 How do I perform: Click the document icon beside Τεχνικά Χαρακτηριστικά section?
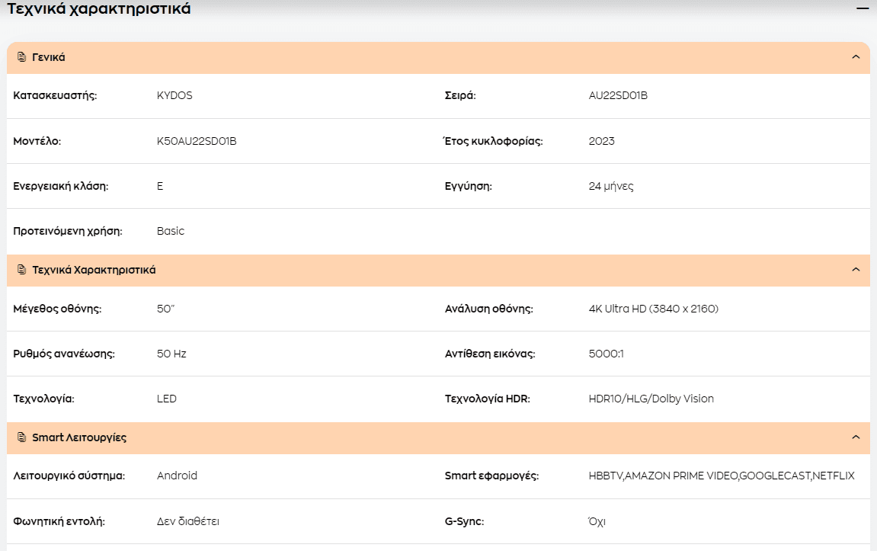pyautogui.click(x=22, y=270)
